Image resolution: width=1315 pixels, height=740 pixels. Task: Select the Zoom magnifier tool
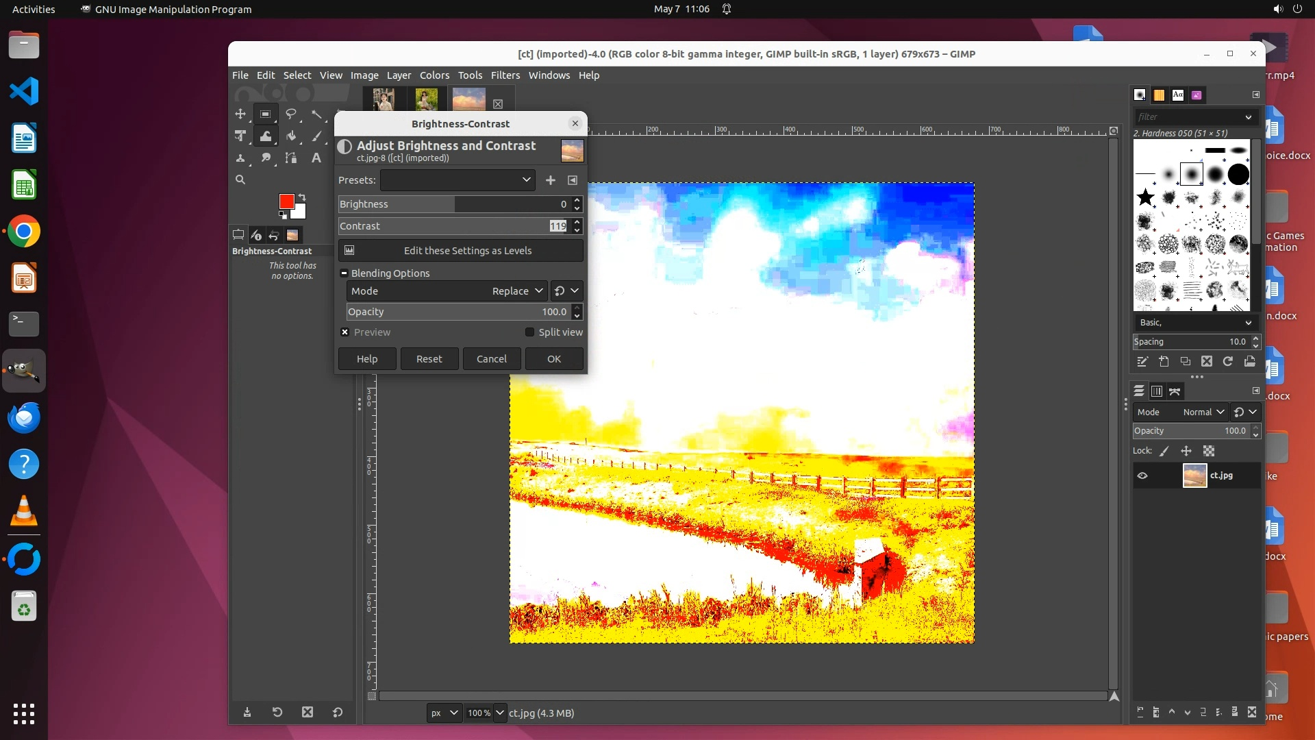(x=240, y=180)
